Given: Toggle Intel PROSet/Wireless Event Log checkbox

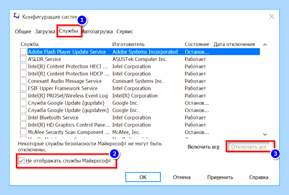Looking at the screenshot, I should (23, 95).
